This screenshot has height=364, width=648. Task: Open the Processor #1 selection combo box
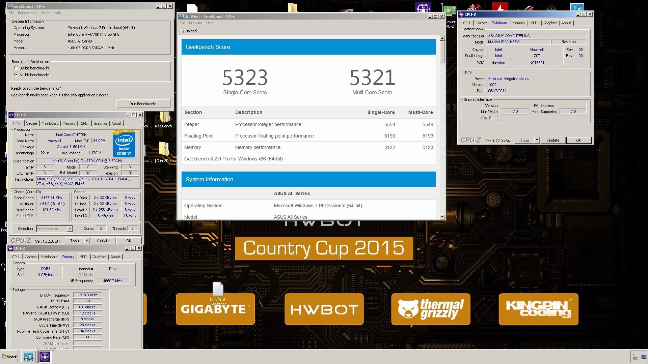54,229
